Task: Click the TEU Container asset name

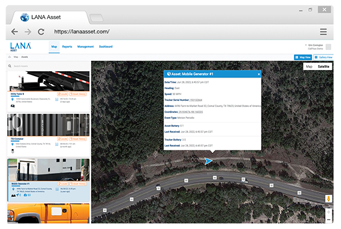Action: coord(17,139)
